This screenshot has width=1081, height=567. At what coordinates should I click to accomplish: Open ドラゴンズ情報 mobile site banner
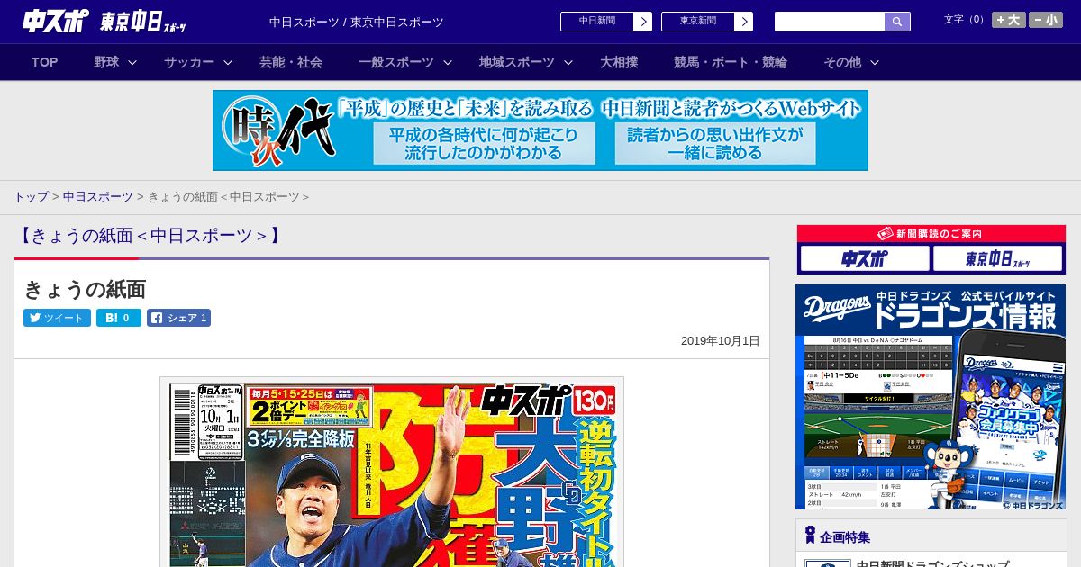point(931,397)
